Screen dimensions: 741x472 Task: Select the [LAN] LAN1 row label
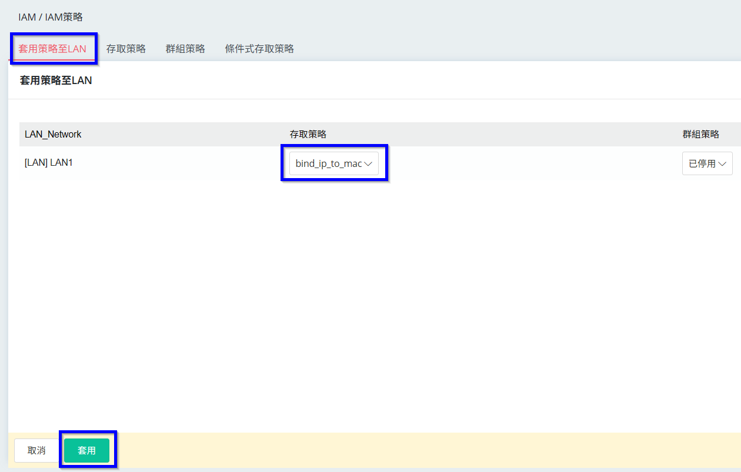click(49, 162)
